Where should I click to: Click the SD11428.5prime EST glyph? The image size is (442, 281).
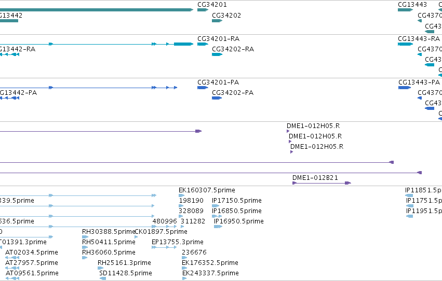103,278
